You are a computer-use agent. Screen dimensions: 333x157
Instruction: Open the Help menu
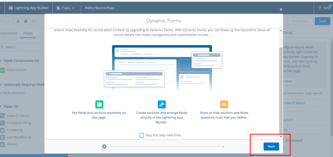324,8
